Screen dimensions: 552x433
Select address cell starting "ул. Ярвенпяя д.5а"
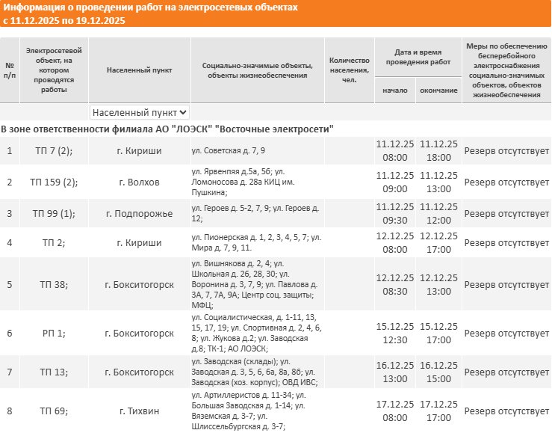point(258,182)
